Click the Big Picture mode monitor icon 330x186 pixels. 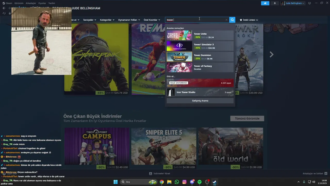310,3
